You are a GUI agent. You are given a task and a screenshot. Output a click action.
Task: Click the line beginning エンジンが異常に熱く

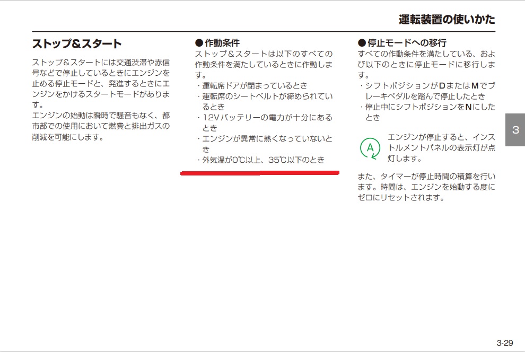coord(267,138)
